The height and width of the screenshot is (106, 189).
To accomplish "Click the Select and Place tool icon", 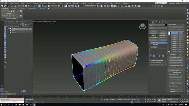I will pos(49,6).
